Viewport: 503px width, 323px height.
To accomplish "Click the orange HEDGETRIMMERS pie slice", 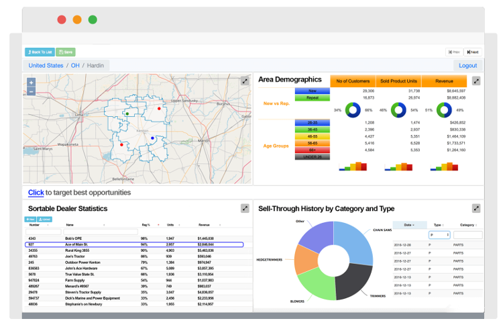I will click(305, 259).
